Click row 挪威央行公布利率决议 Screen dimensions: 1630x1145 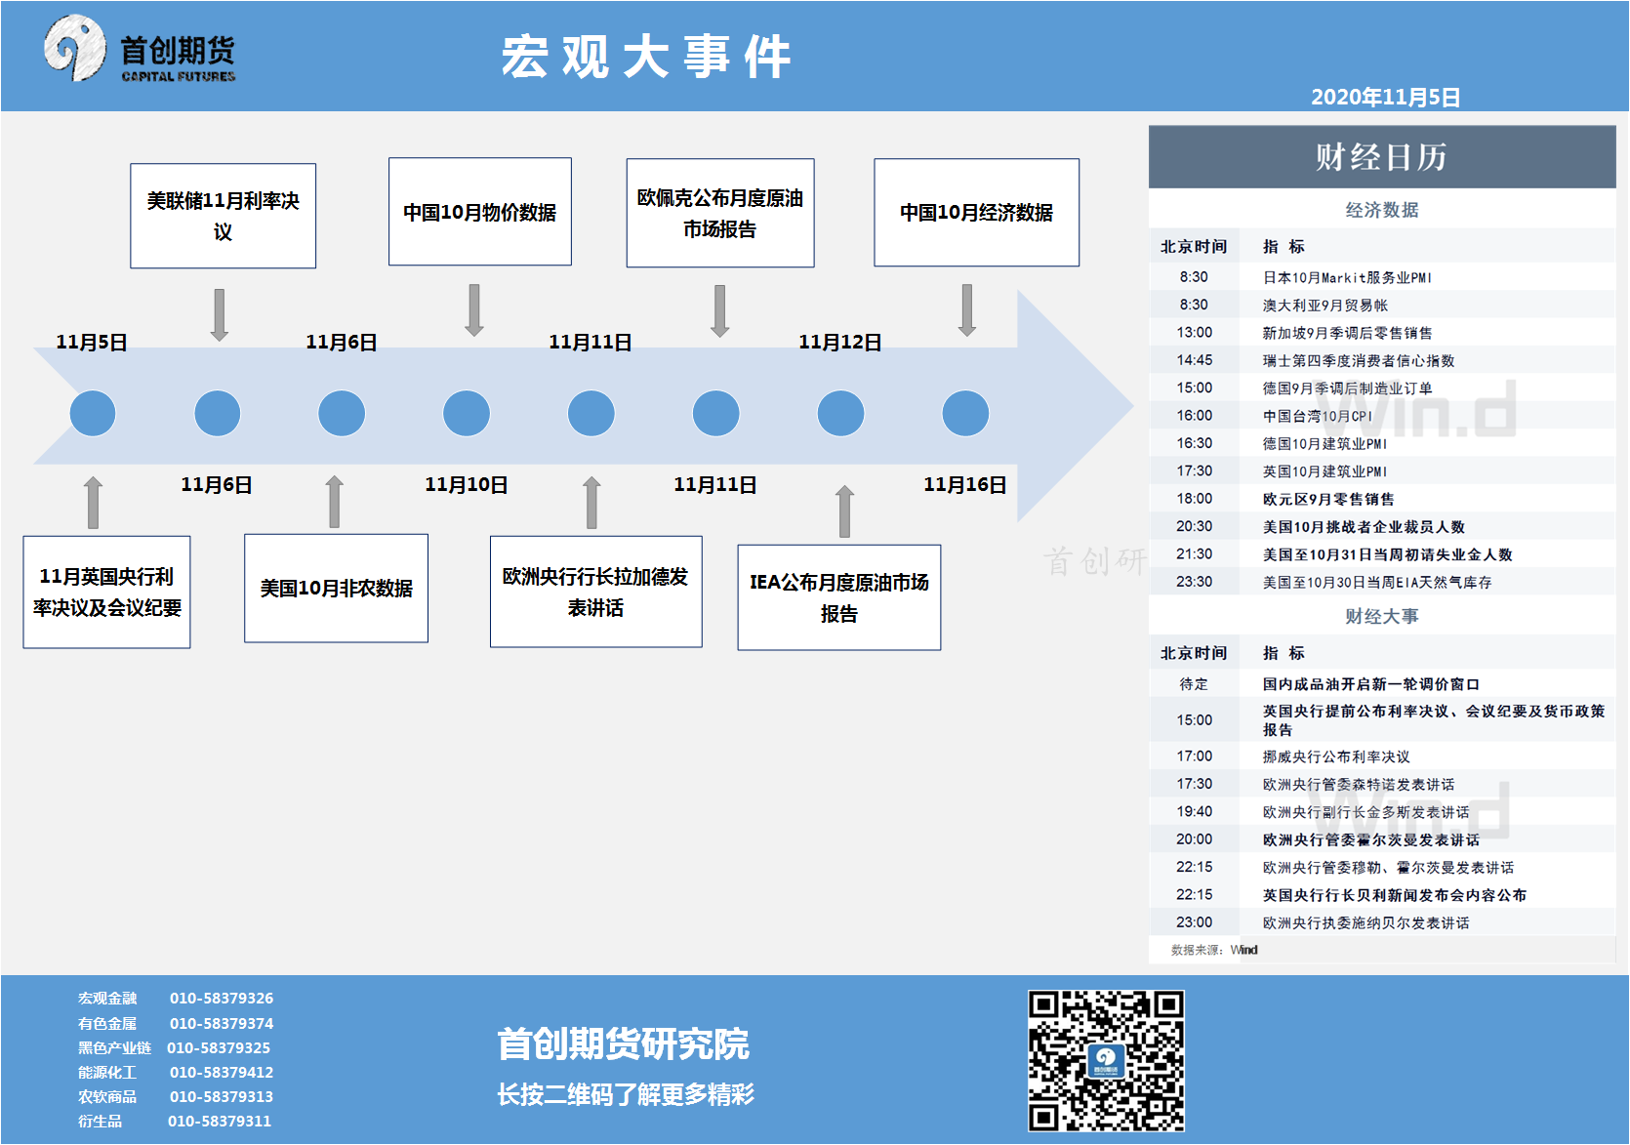point(1382,757)
